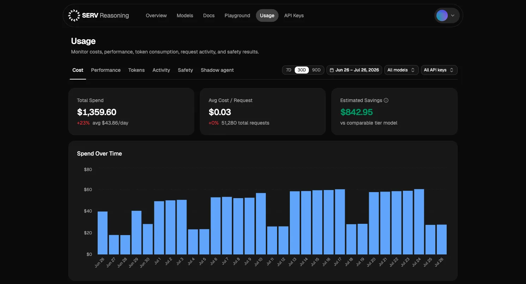
Task: Open the Docs page
Action: (x=209, y=15)
